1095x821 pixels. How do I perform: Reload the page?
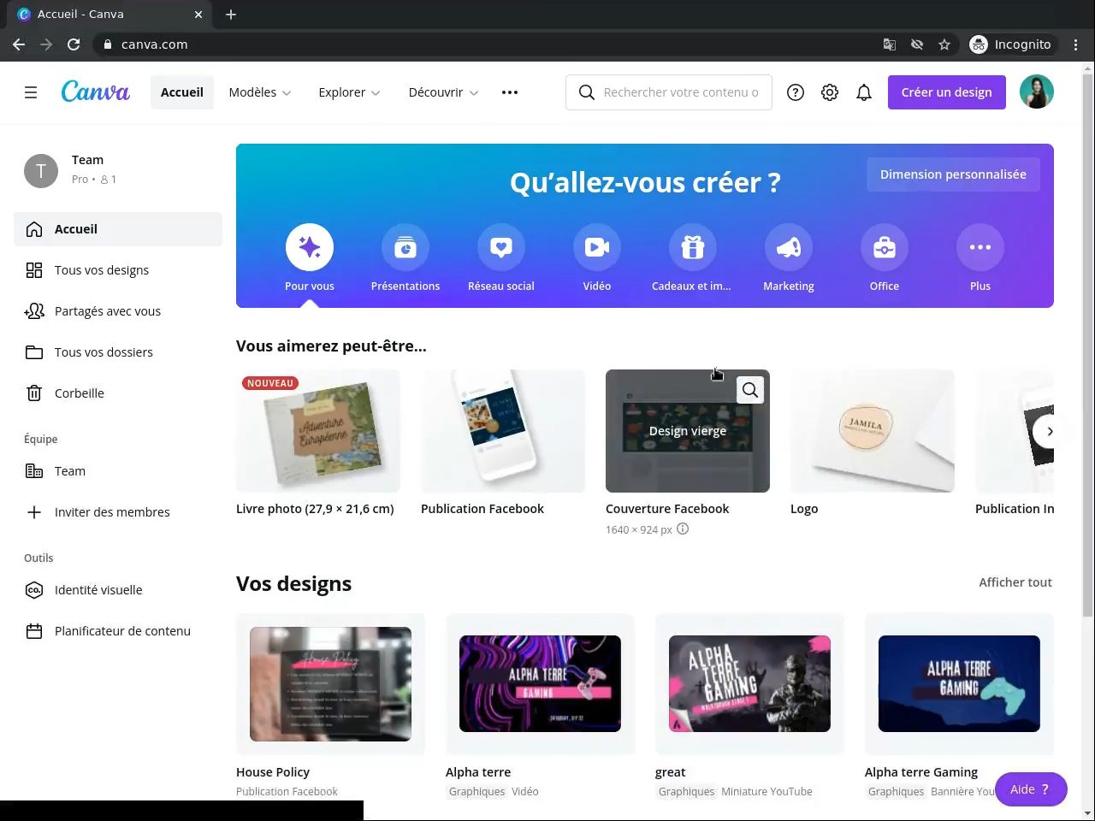(74, 44)
